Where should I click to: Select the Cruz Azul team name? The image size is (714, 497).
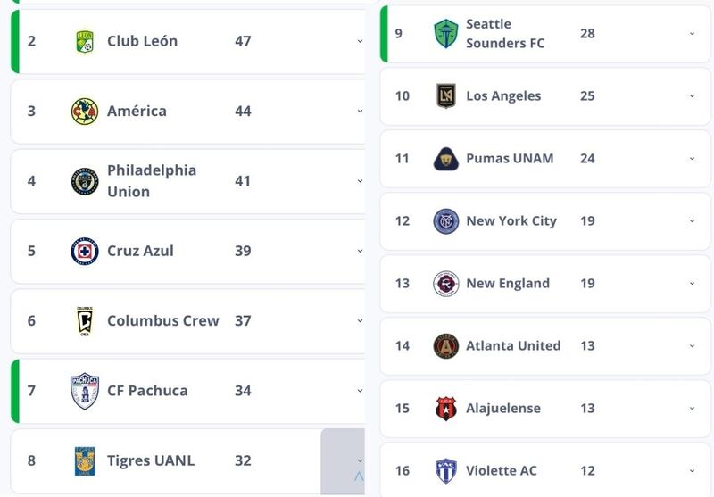click(140, 251)
